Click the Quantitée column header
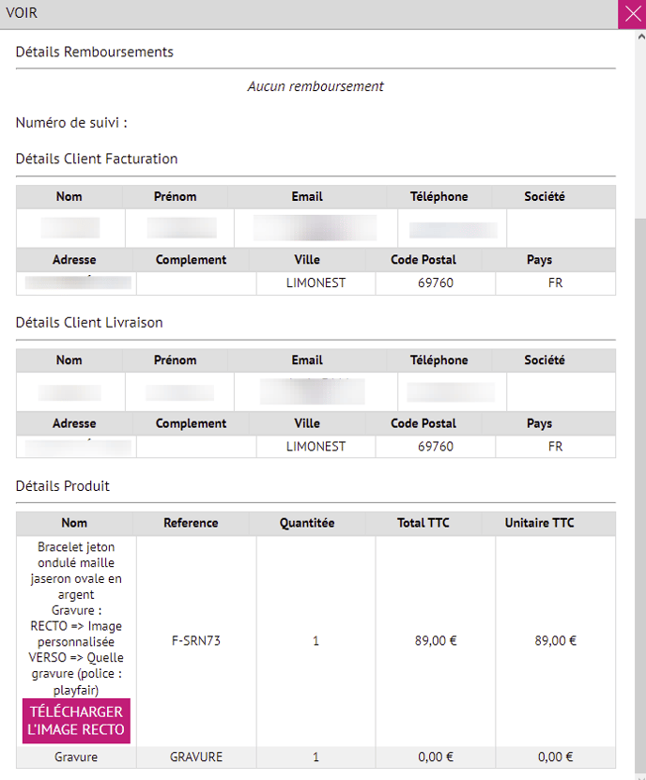The image size is (646, 780). coord(307,523)
